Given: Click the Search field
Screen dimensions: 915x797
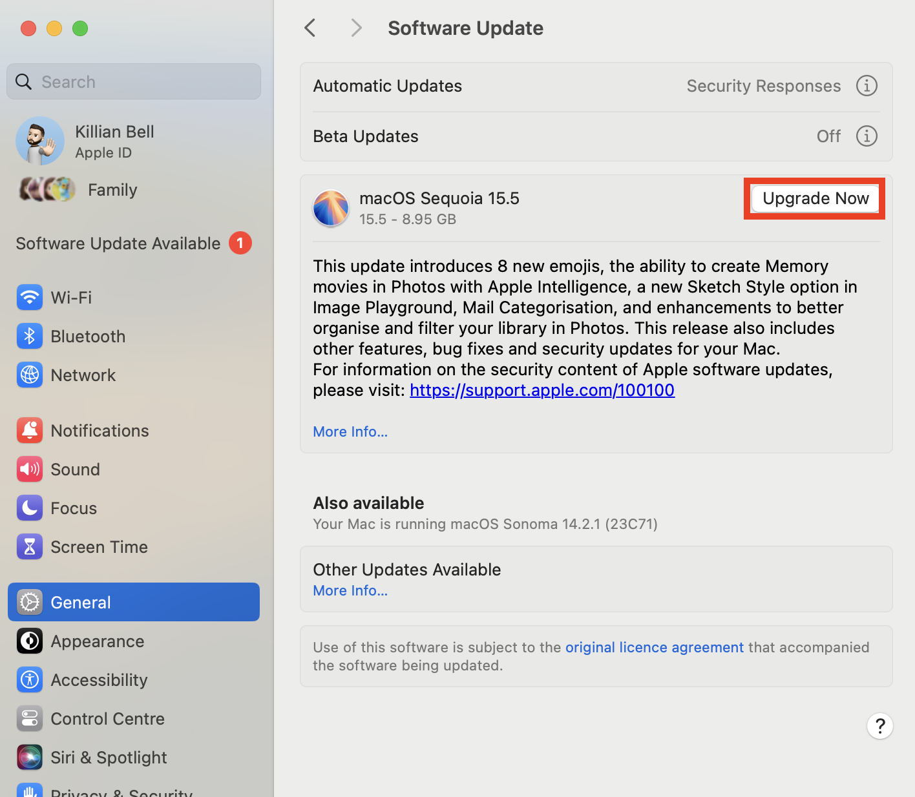Looking at the screenshot, I should coord(133,81).
